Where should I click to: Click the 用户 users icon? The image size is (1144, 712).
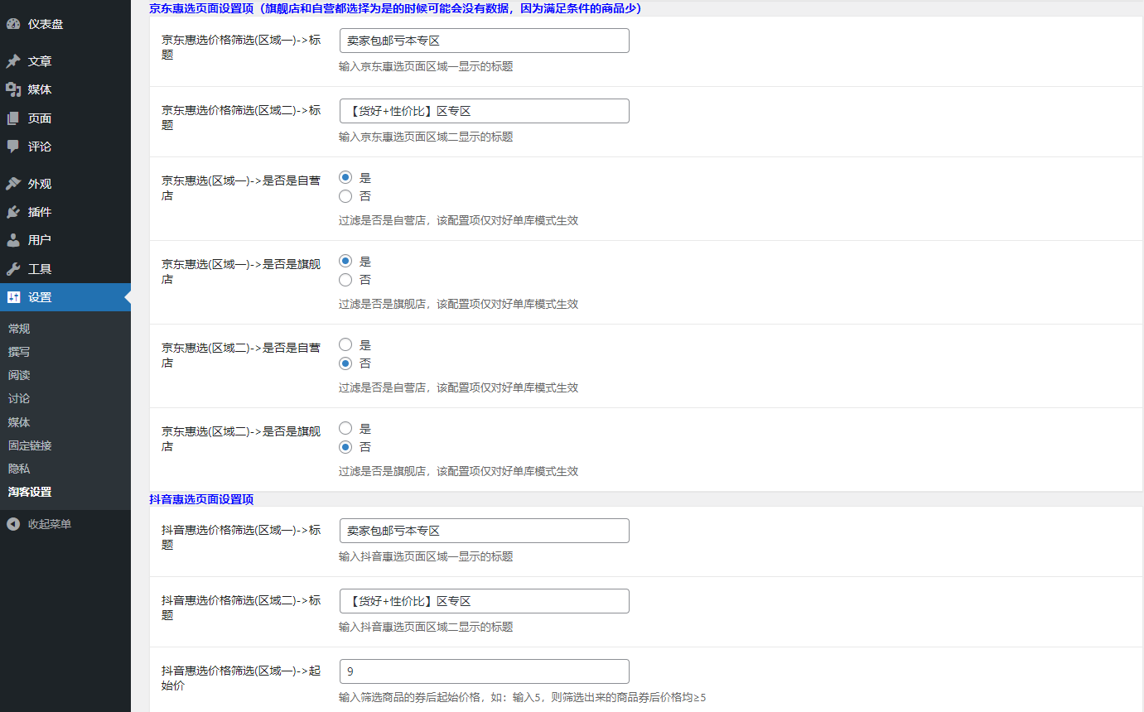(x=12, y=241)
